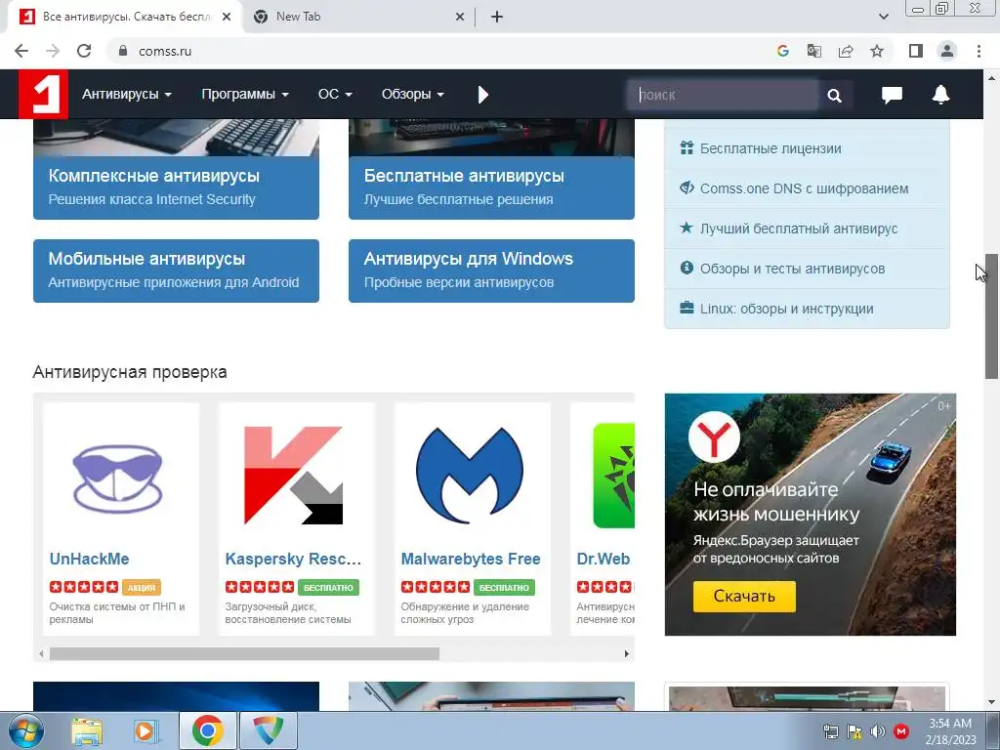Click the translate page icon

click(813, 51)
